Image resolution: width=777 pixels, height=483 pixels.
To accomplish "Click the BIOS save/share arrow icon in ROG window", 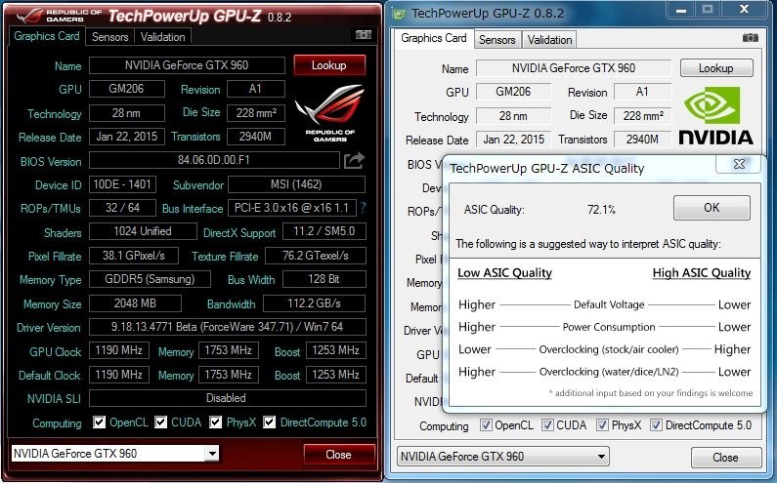I will 354,160.
